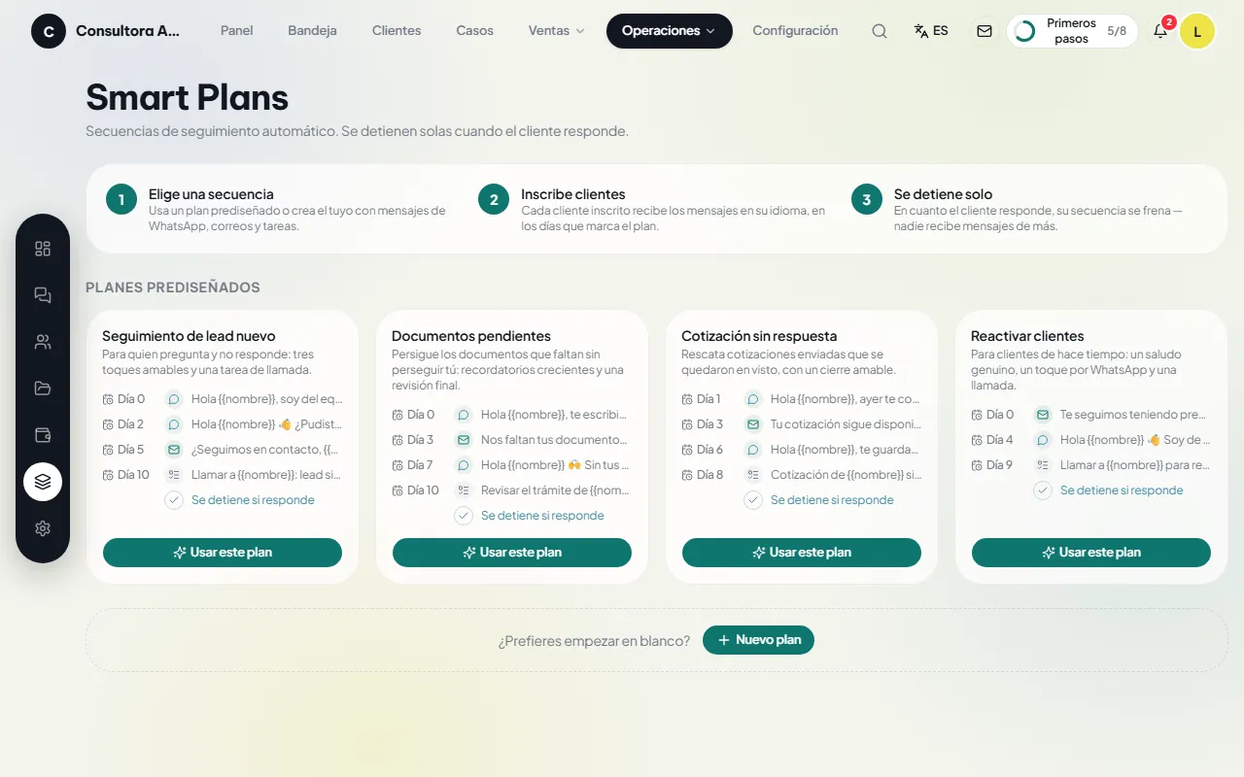This screenshot has height=777, width=1244.
Task: Click the "Inscribe clientes" step heading
Action: click(x=573, y=194)
